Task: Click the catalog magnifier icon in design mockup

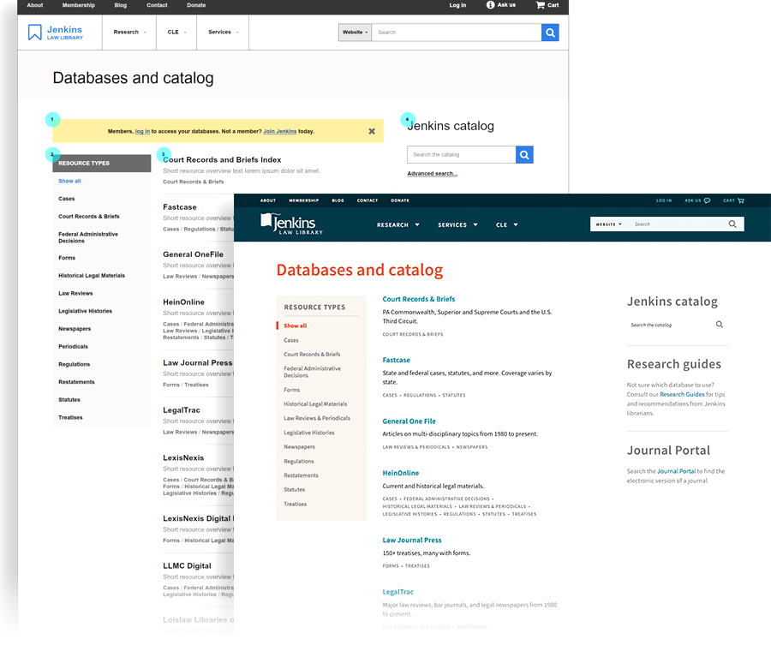Action: (x=720, y=325)
